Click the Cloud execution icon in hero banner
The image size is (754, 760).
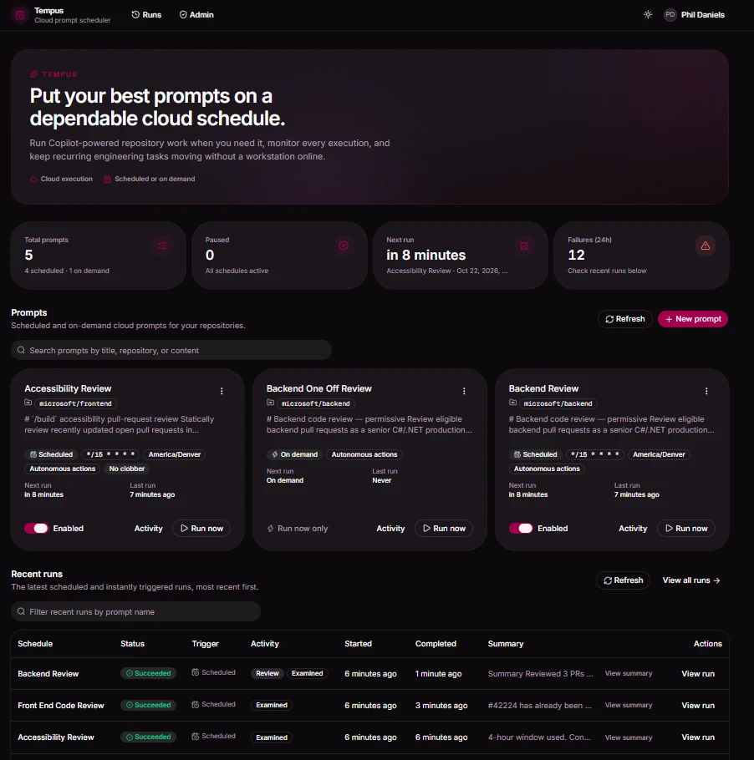(33, 180)
